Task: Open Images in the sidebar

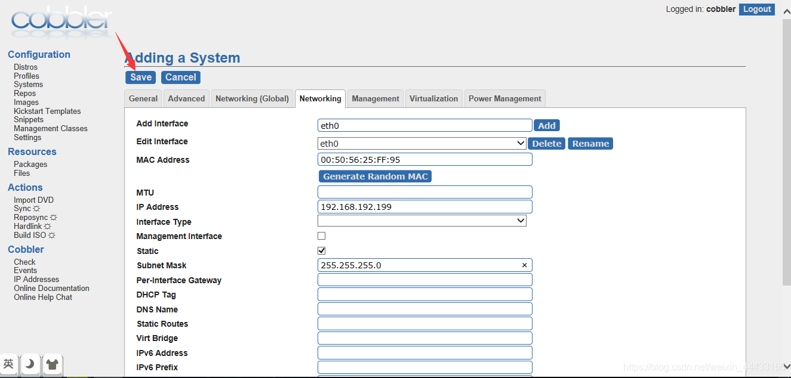Action: (x=26, y=103)
